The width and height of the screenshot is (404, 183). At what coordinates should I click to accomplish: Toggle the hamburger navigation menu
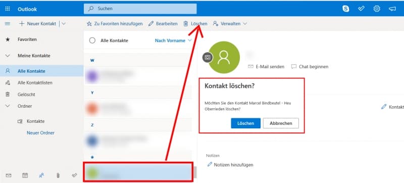pos(8,24)
